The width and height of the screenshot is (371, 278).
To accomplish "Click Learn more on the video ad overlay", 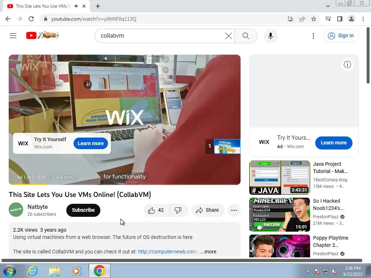I will click(x=91, y=143).
